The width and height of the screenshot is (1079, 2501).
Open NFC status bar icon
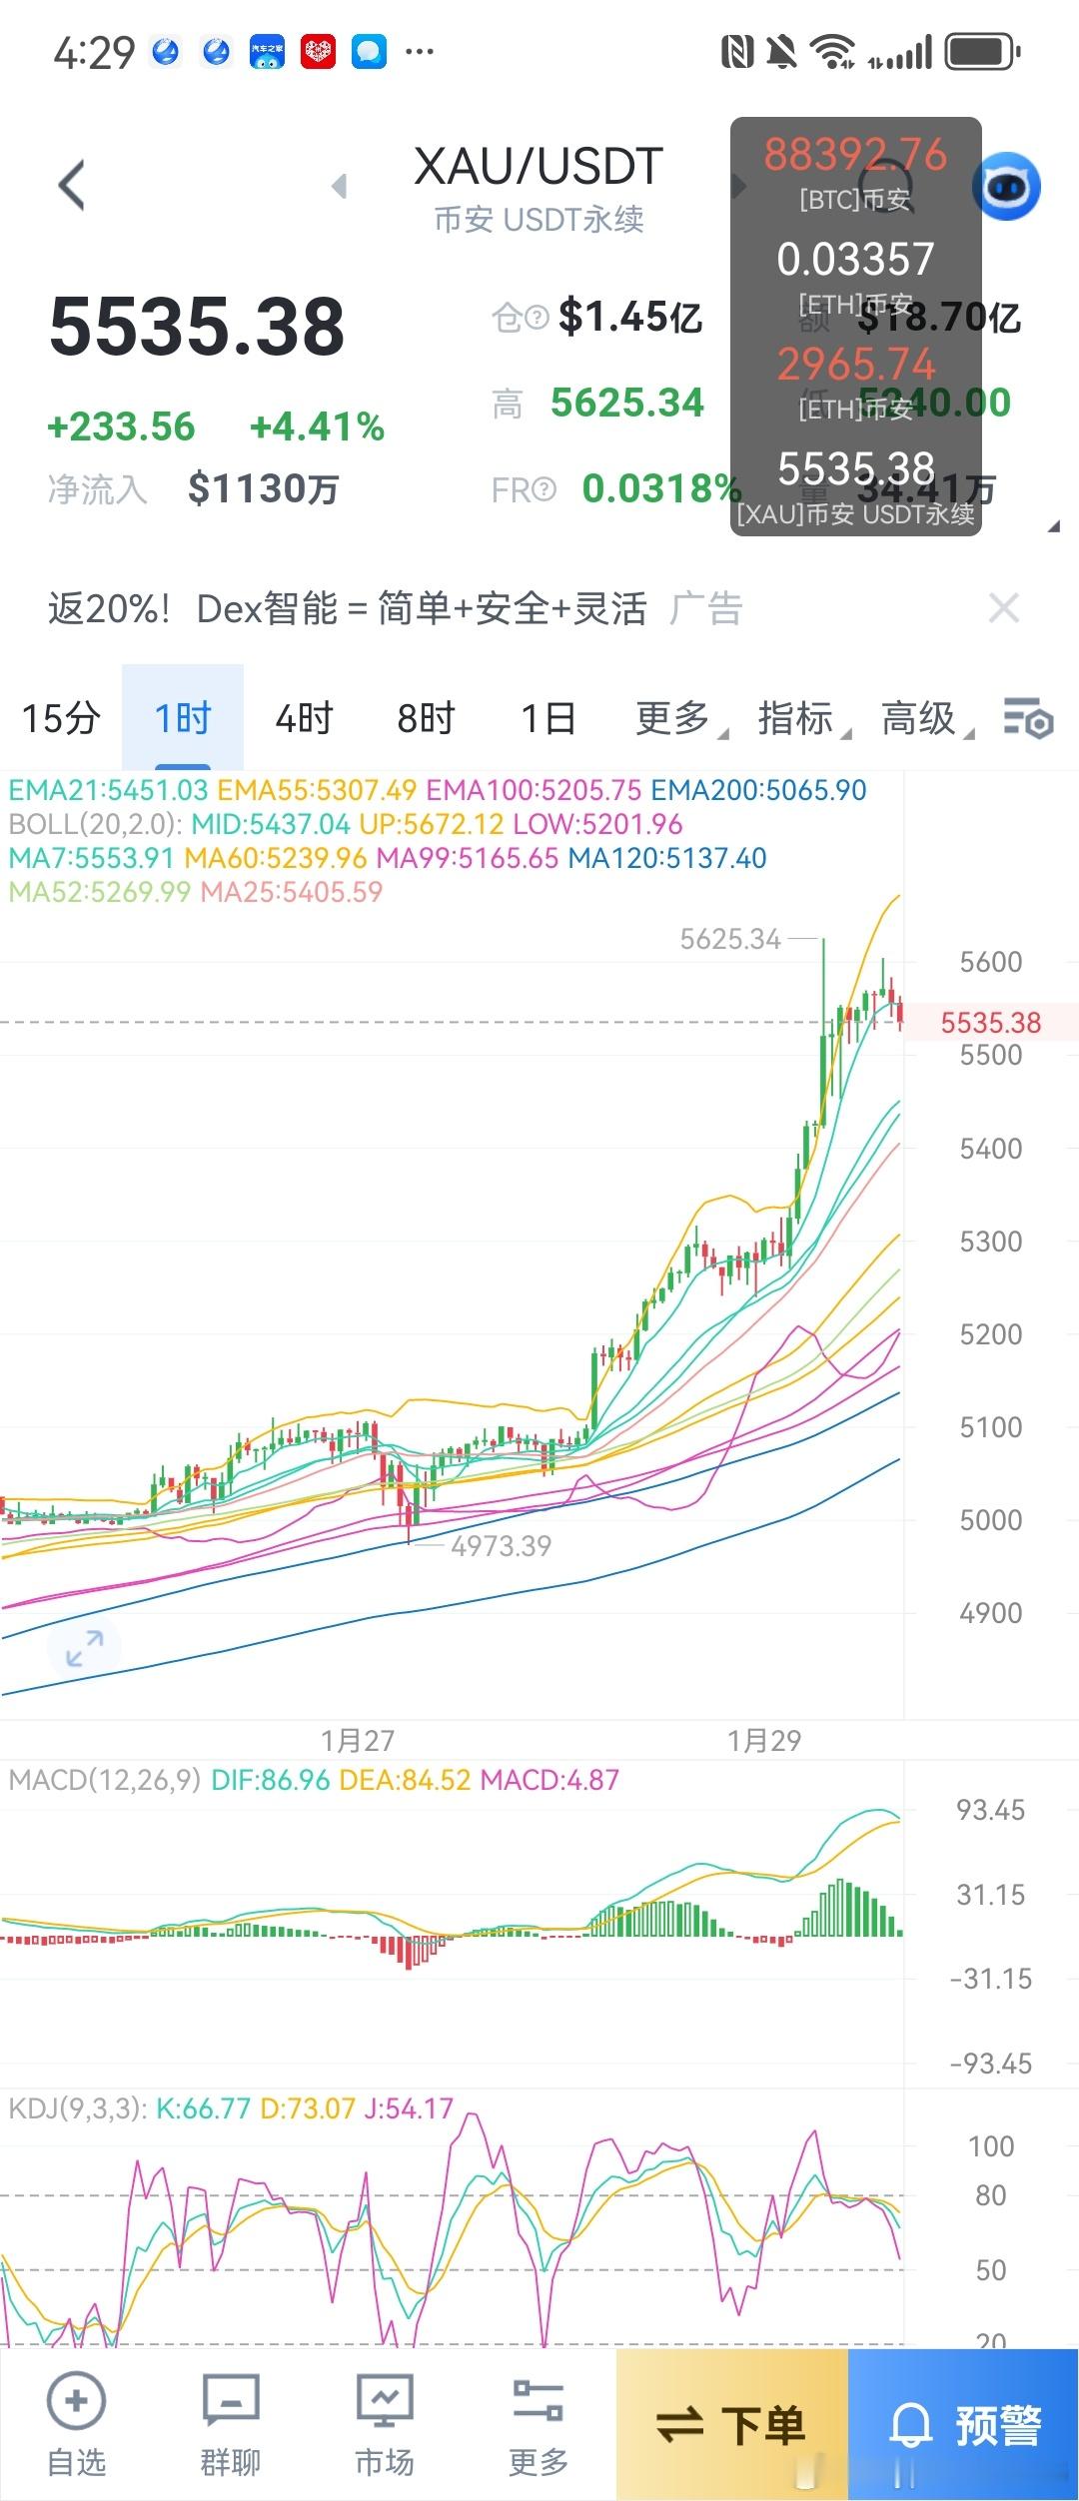click(737, 51)
